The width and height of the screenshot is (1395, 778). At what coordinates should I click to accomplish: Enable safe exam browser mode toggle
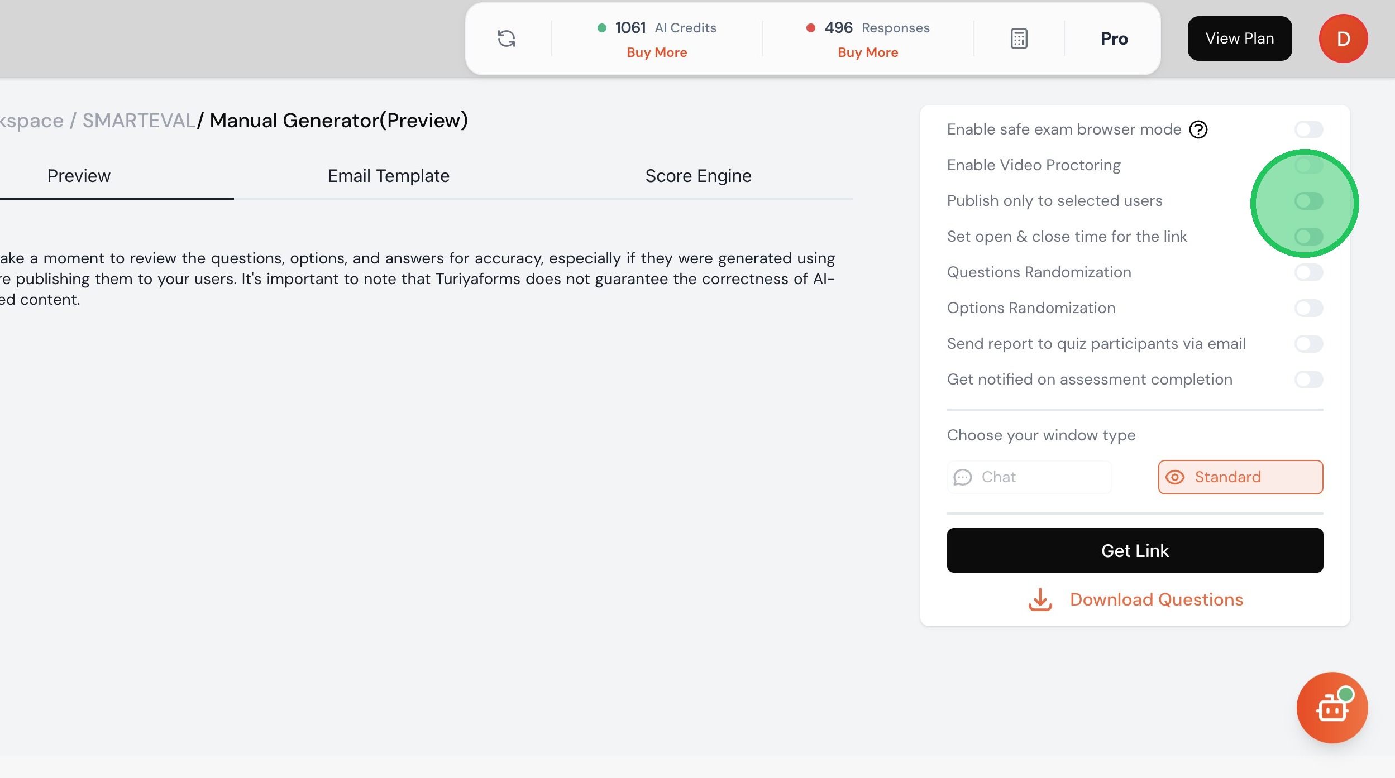click(x=1308, y=129)
